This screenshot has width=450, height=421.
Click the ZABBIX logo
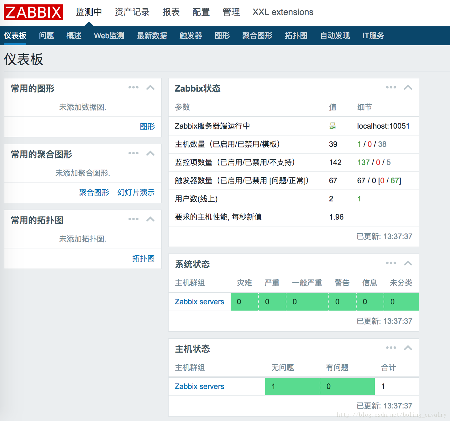(x=34, y=12)
